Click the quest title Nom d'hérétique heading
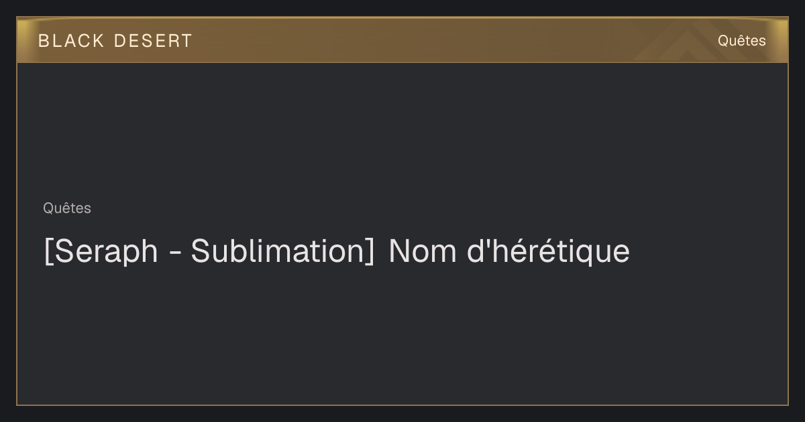Screen dimensions: 805x422 pos(337,252)
